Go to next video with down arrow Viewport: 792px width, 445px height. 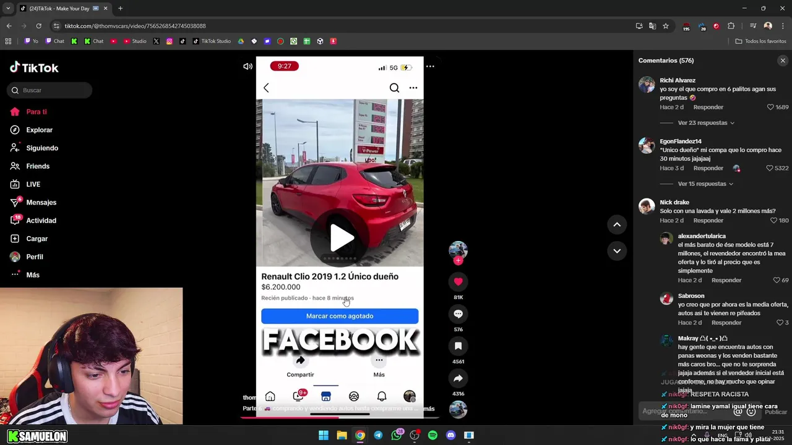(x=617, y=250)
